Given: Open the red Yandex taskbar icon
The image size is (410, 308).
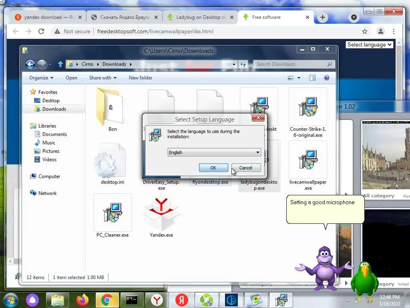Looking at the screenshot, I should (x=181, y=300).
